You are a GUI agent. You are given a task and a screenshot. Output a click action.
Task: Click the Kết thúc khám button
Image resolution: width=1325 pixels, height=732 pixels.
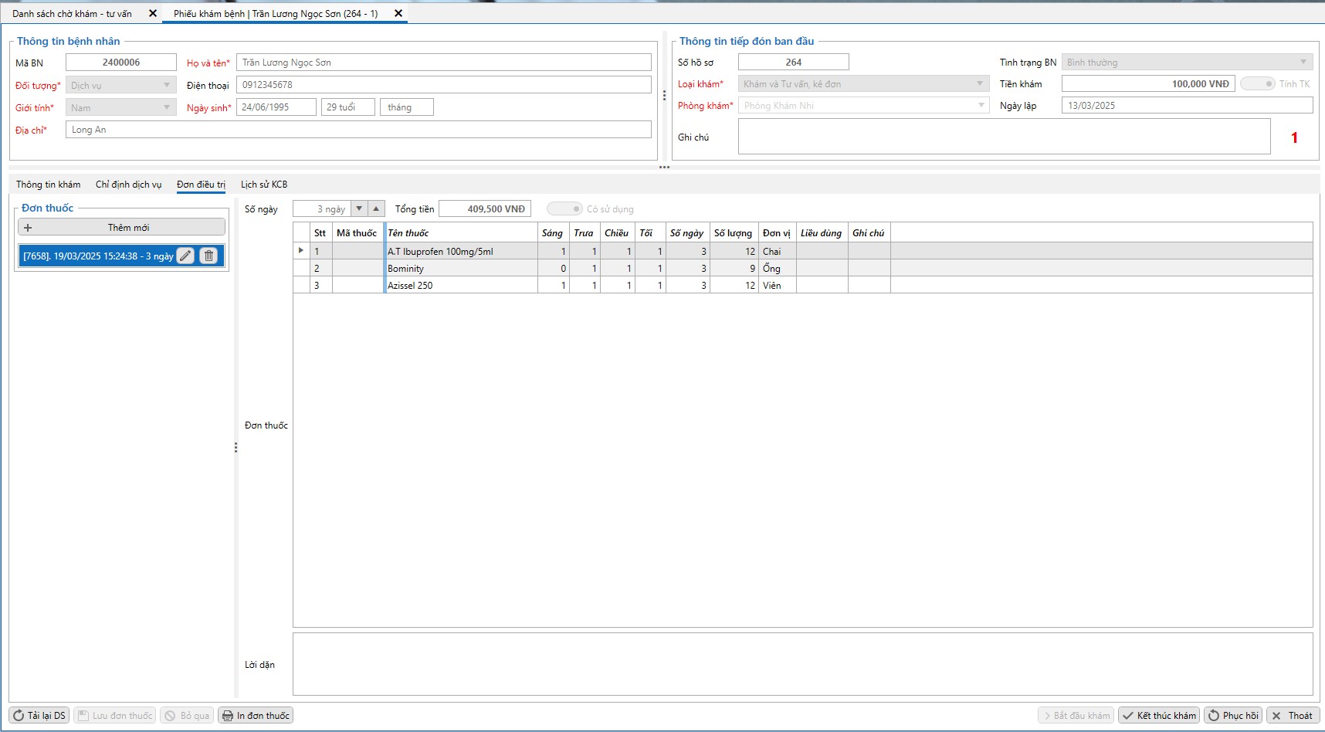[x=1159, y=715]
